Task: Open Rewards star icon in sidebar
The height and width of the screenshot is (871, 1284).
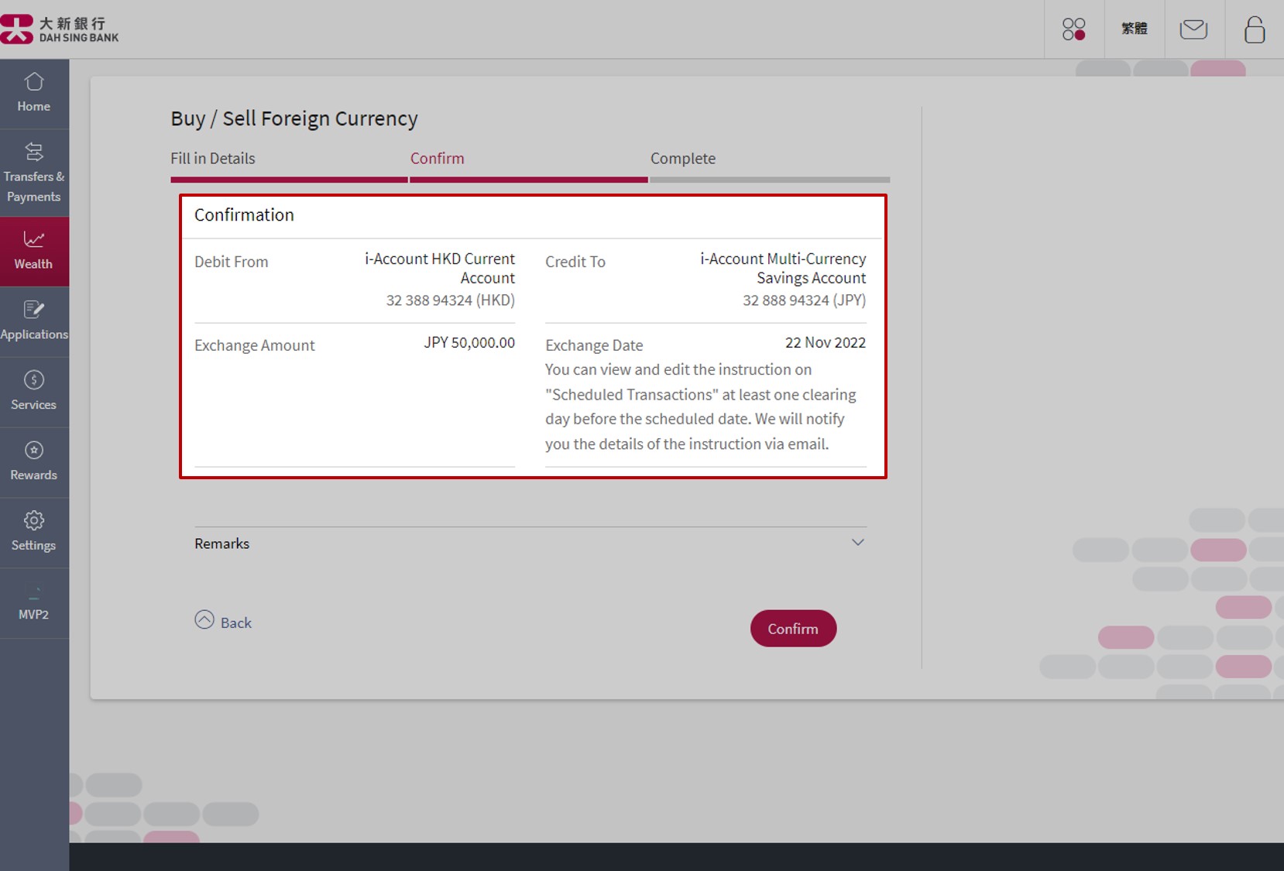Action: pos(34,450)
